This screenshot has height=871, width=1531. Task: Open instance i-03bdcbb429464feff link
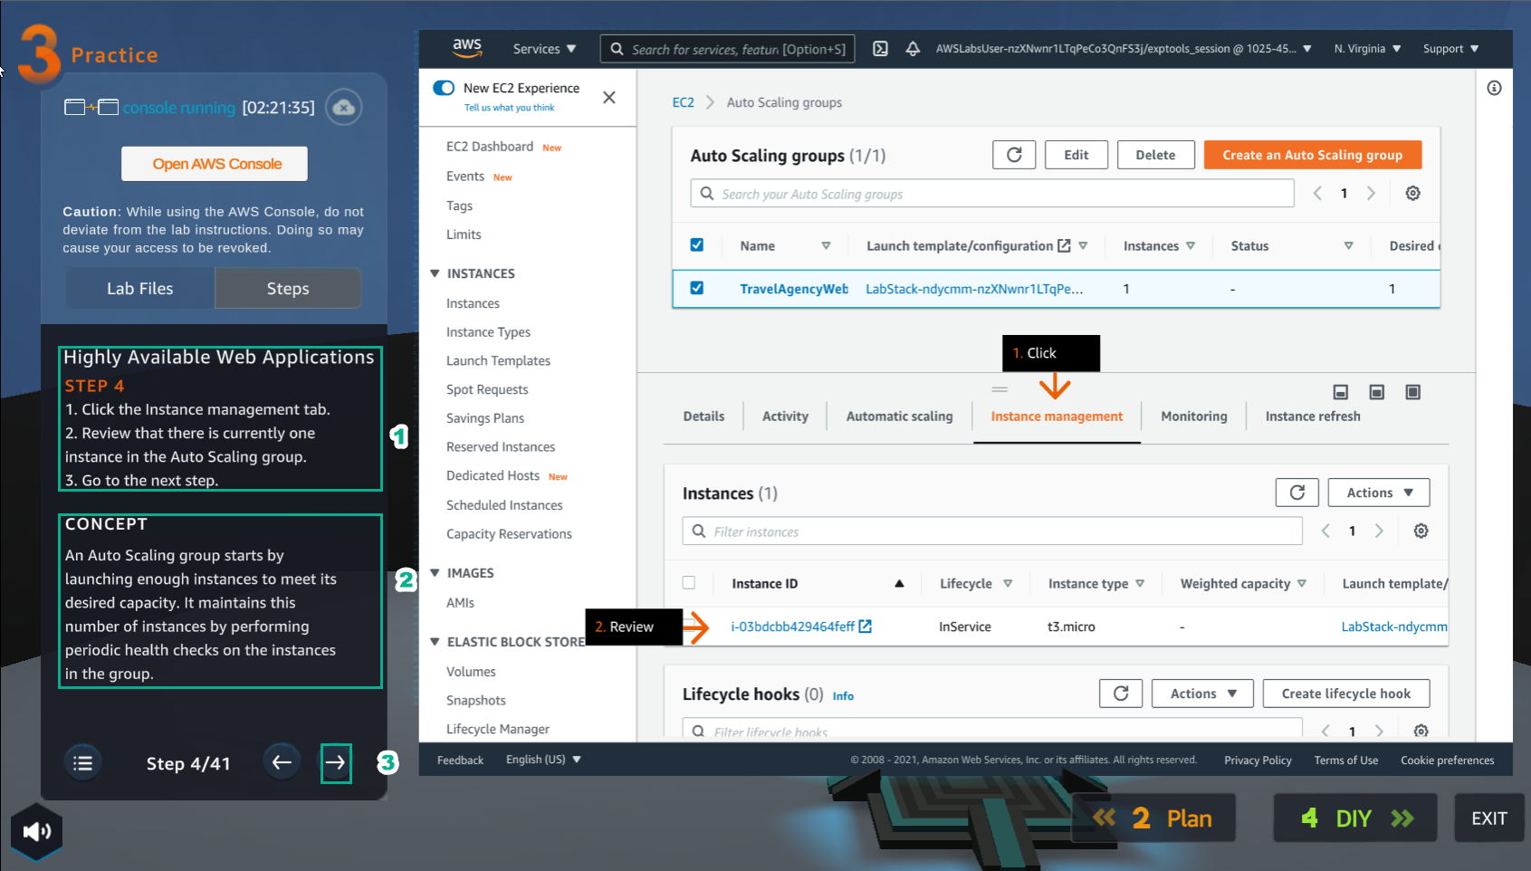click(x=793, y=627)
